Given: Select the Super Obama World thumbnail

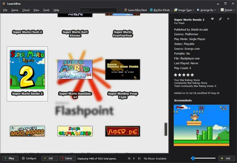Looking at the screenshot, I should point(75,131).
